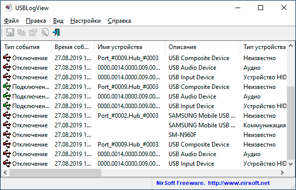Viewport: 296px width, 190px height.
Task: Click the Exit toolbar icon with door
Action: coord(57,32)
